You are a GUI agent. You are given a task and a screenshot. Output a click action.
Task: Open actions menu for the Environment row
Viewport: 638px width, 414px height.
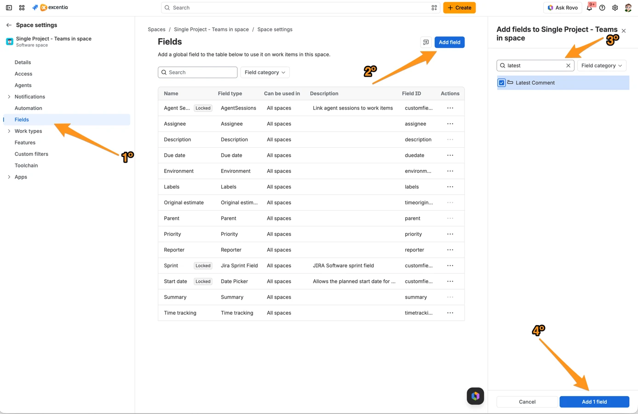pyautogui.click(x=450, y=171)
